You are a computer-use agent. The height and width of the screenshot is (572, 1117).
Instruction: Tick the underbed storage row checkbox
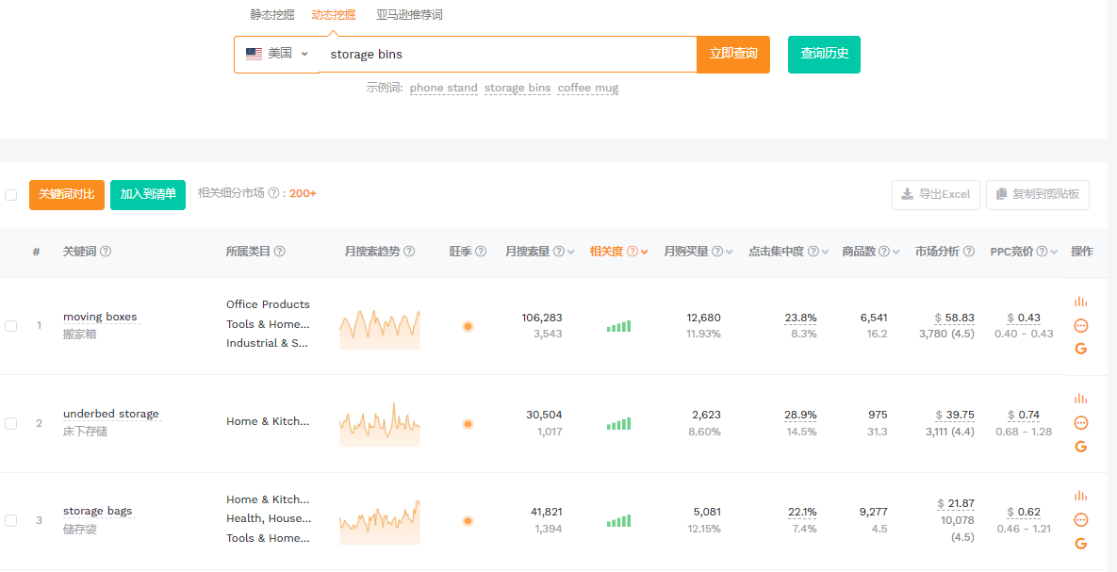click(x=11, y=424)
